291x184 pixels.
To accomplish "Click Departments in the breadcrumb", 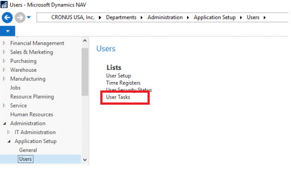I will [x=121, y=17].
